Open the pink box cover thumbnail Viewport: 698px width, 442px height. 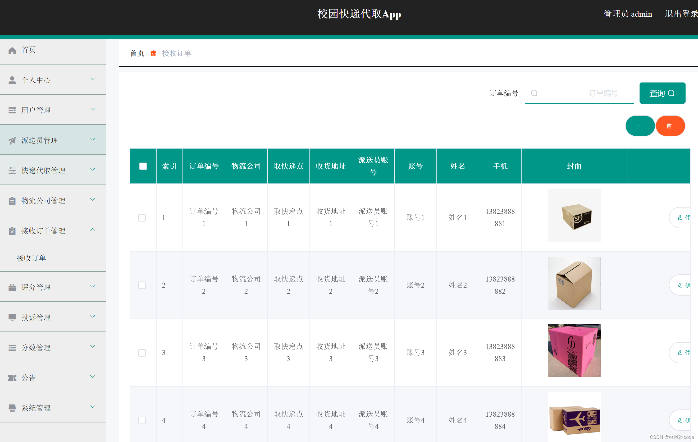(x=574, y=351)
